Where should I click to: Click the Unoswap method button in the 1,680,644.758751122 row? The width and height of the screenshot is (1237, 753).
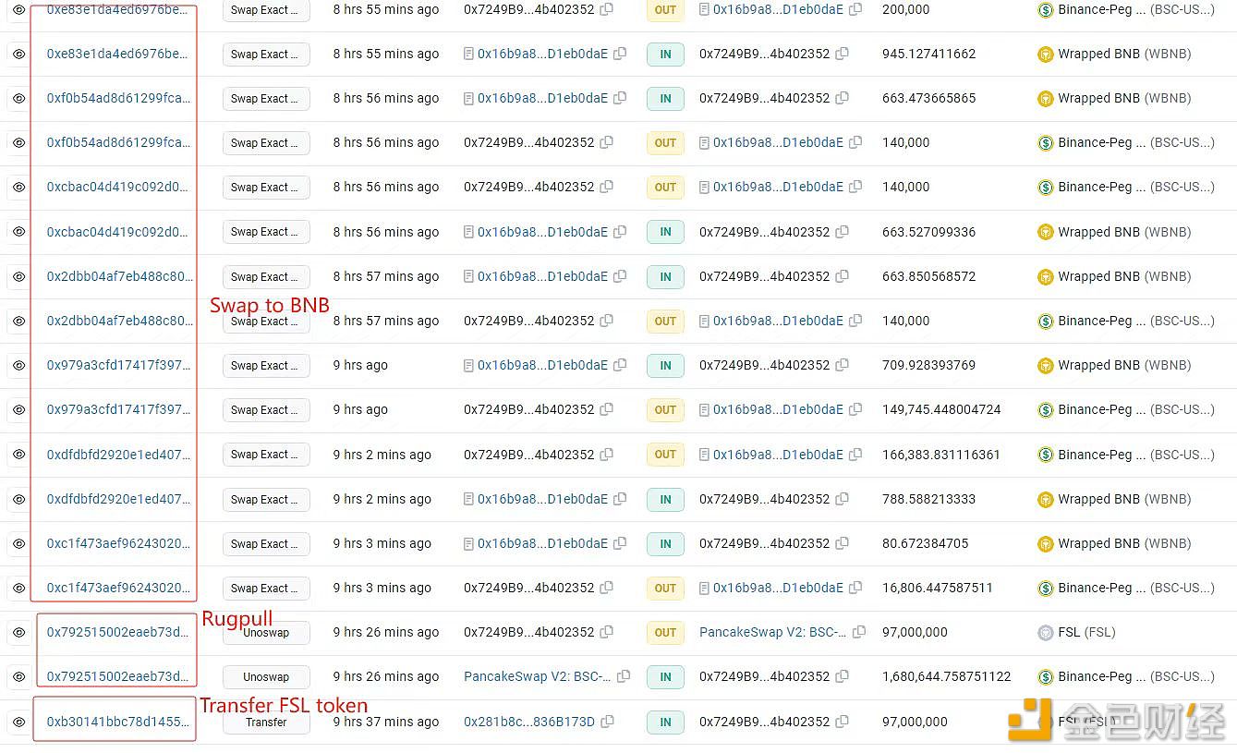pos(266,677)
